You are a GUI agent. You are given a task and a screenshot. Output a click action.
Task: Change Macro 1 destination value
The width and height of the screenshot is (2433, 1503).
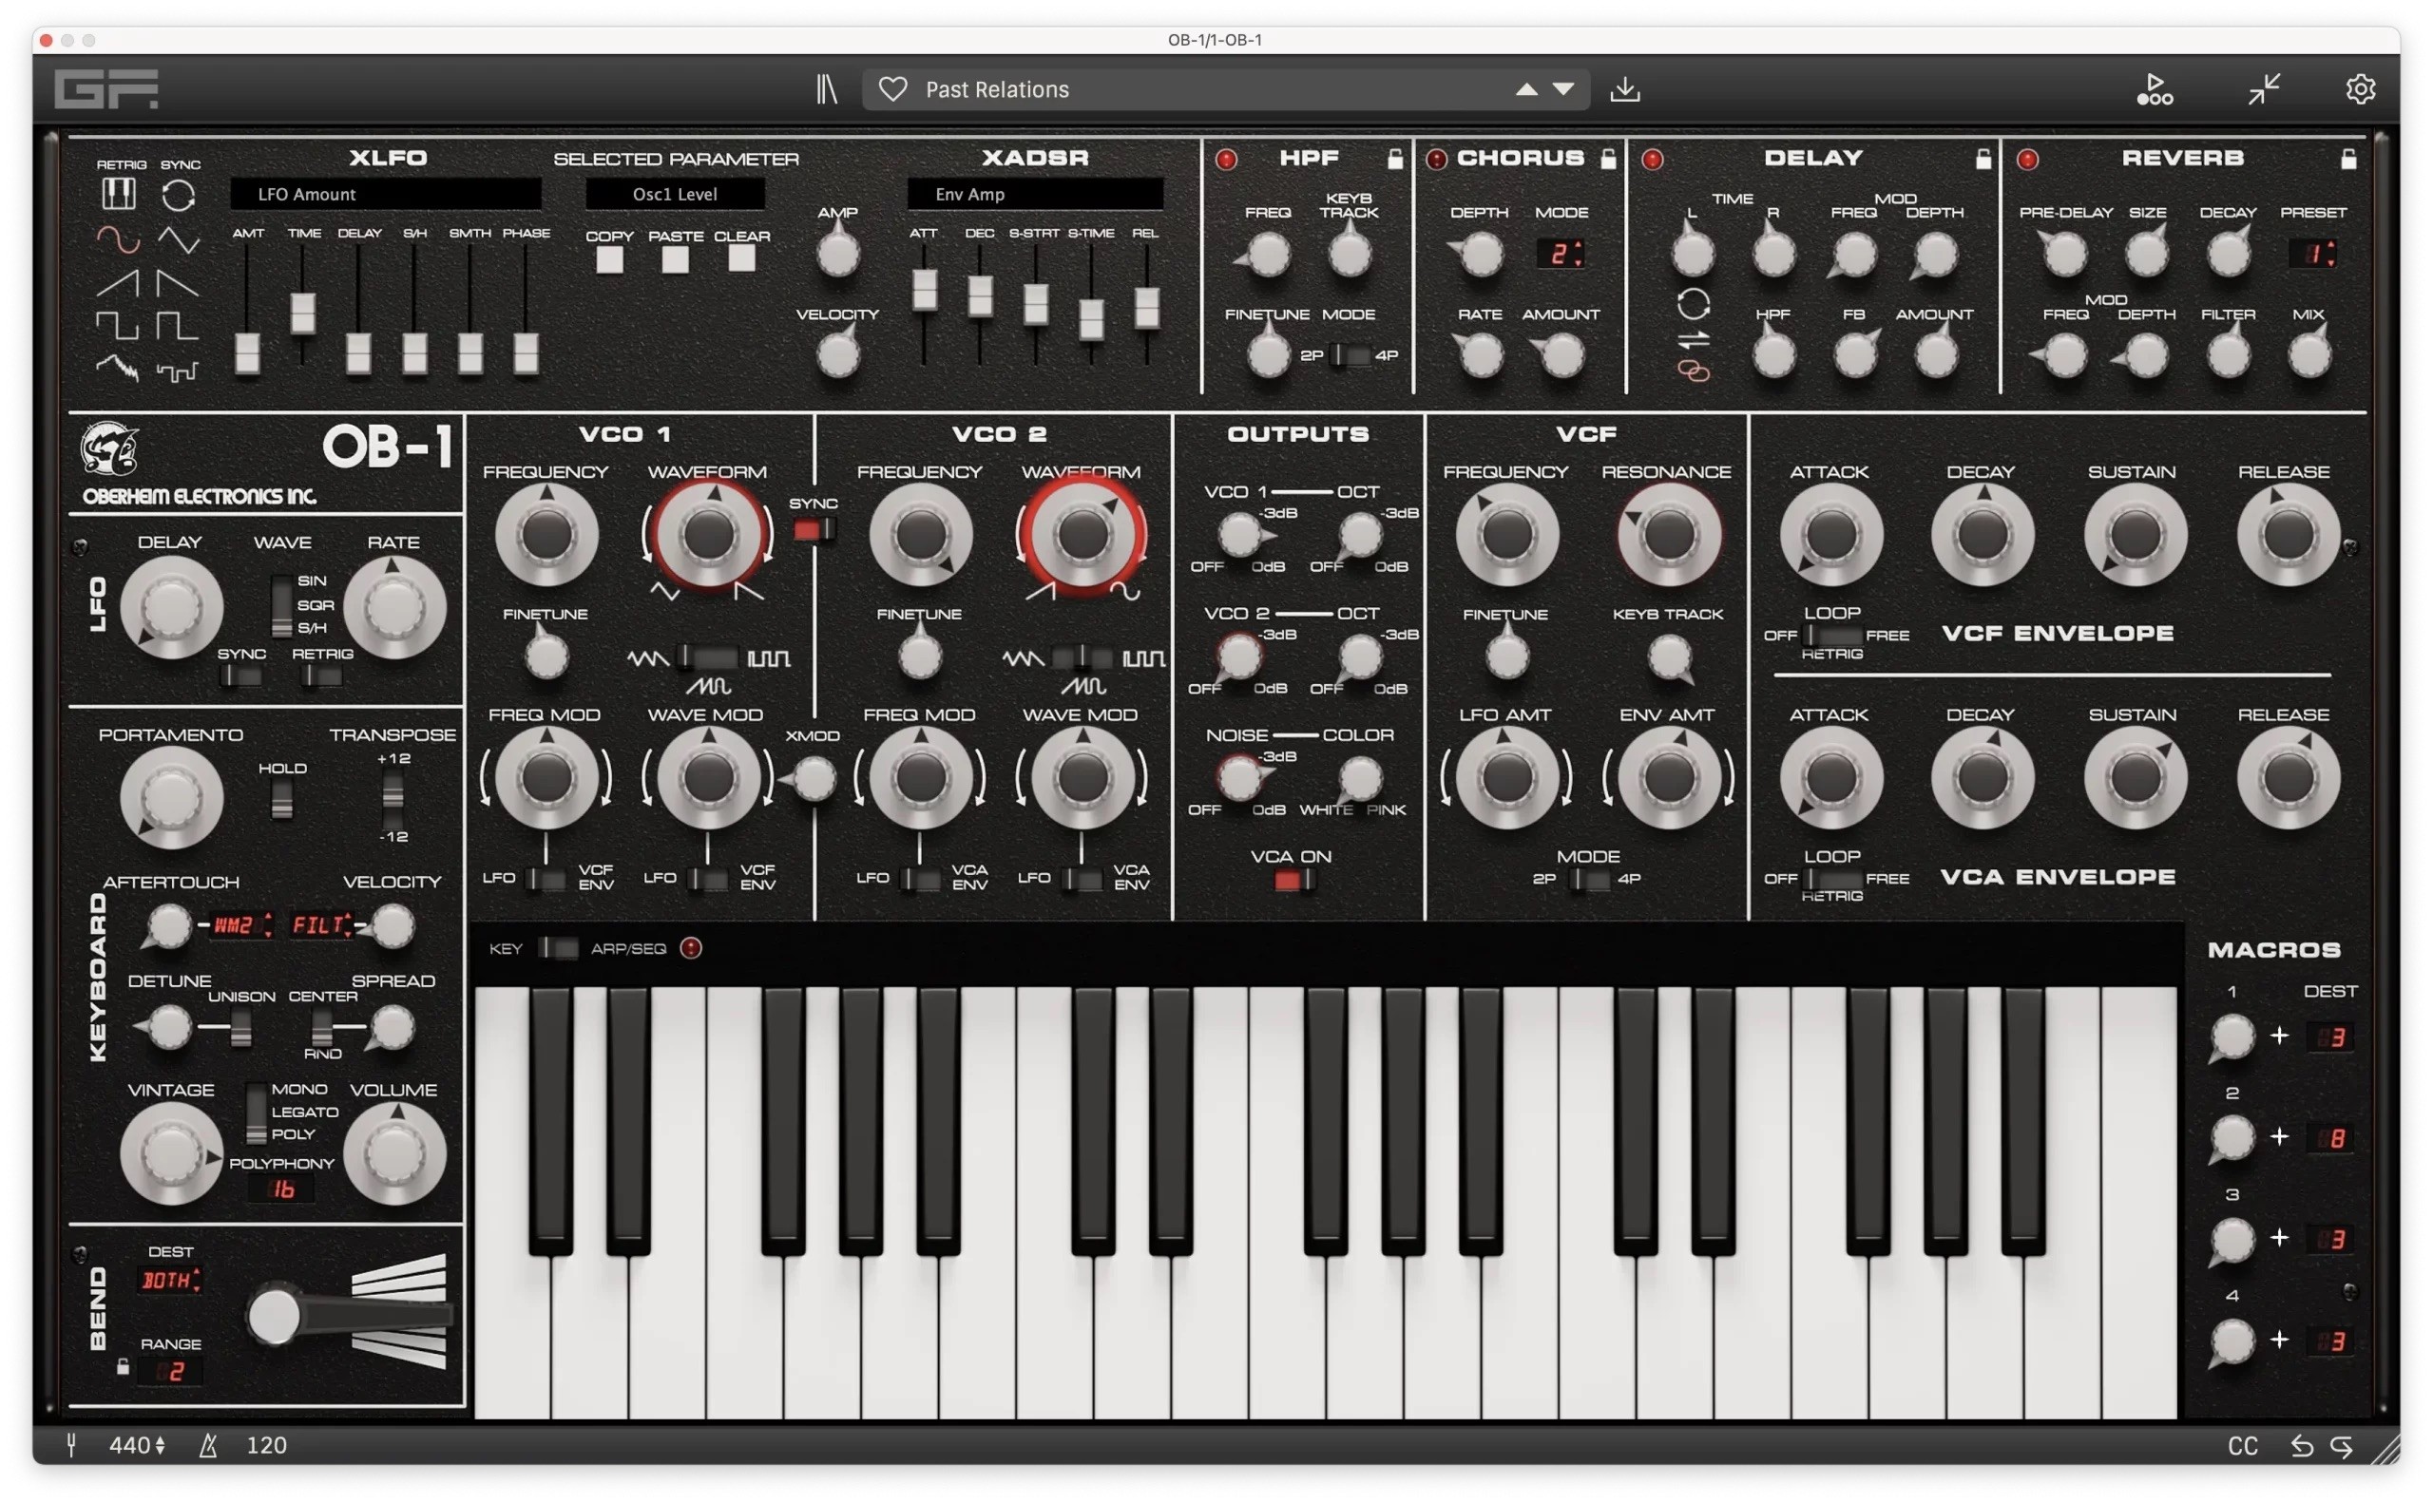pyautogui.click(x=2330, y=1037)
